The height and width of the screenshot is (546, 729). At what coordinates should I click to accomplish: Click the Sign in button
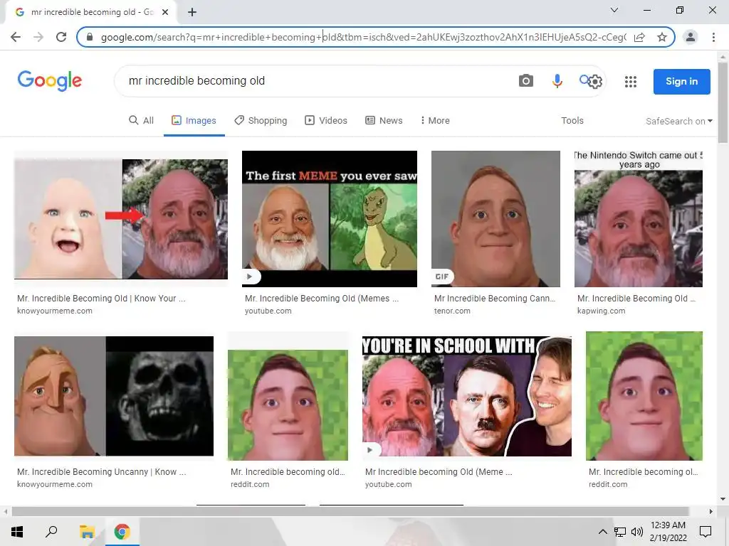tap(681, 81)
